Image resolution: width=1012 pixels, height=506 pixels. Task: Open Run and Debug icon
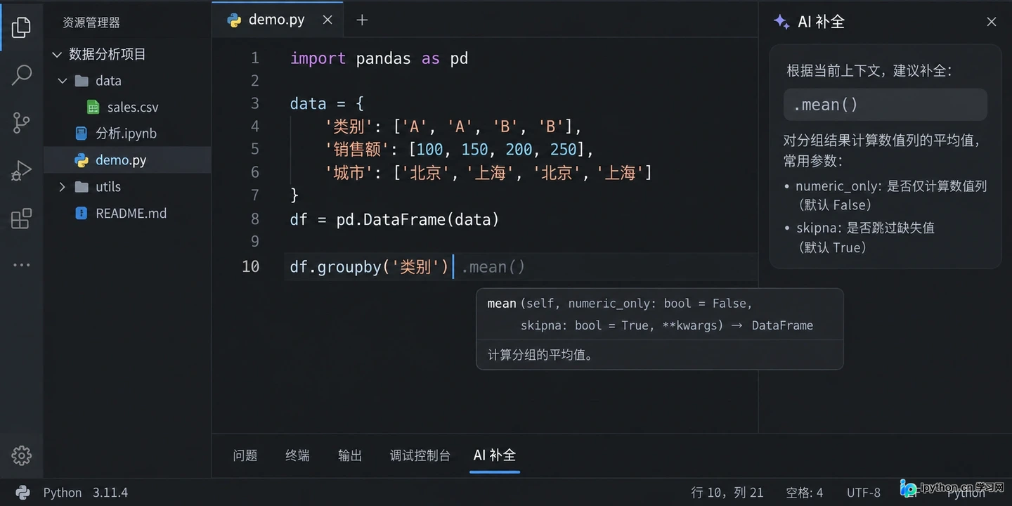tap(22, 170)
